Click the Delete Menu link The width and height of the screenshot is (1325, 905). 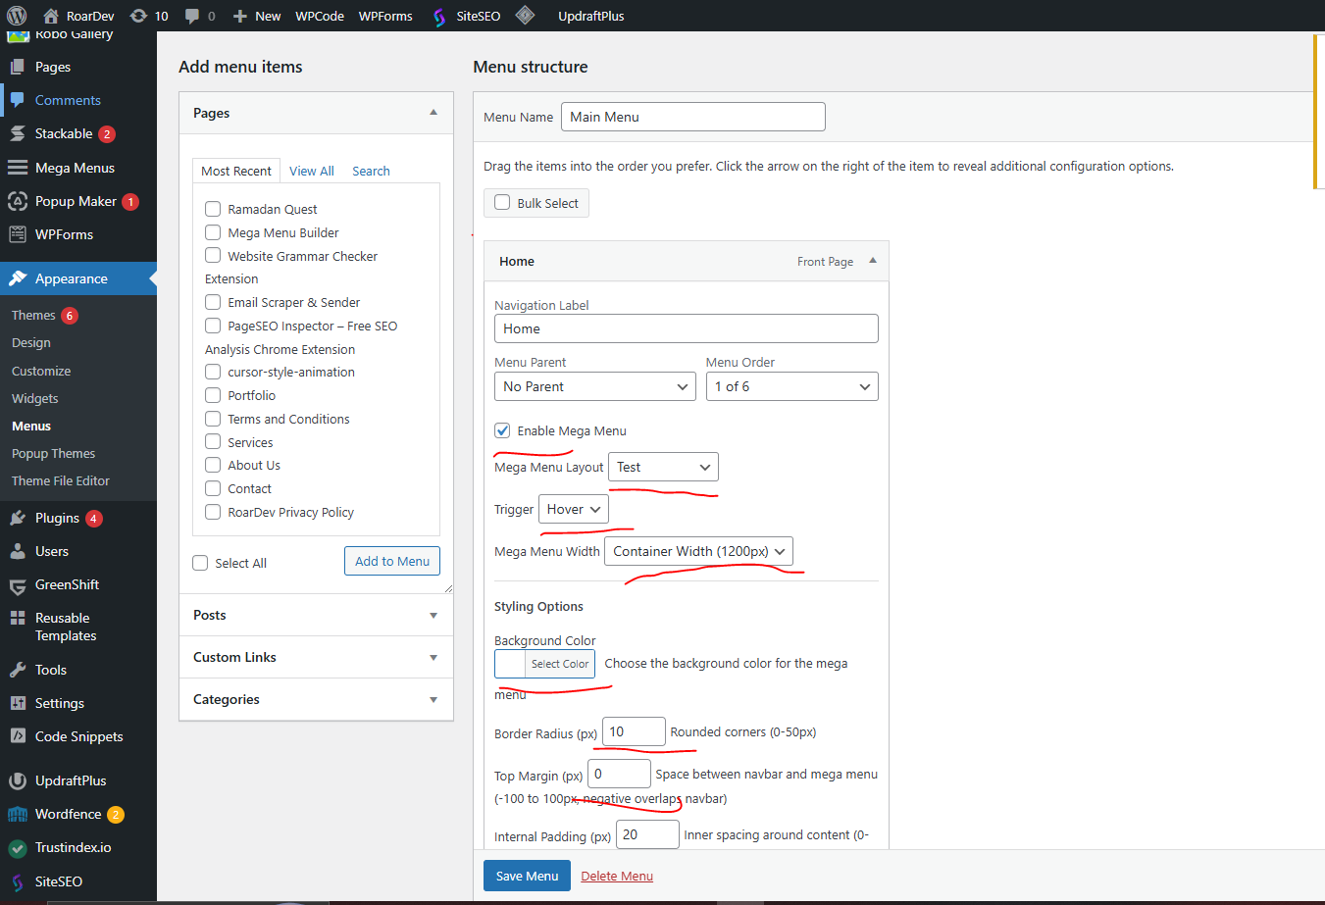pyautogui.click(x=616, y=876)
